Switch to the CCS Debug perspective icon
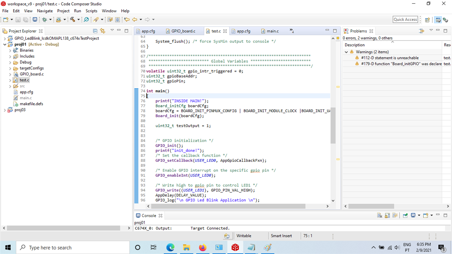 pos(445,20)
